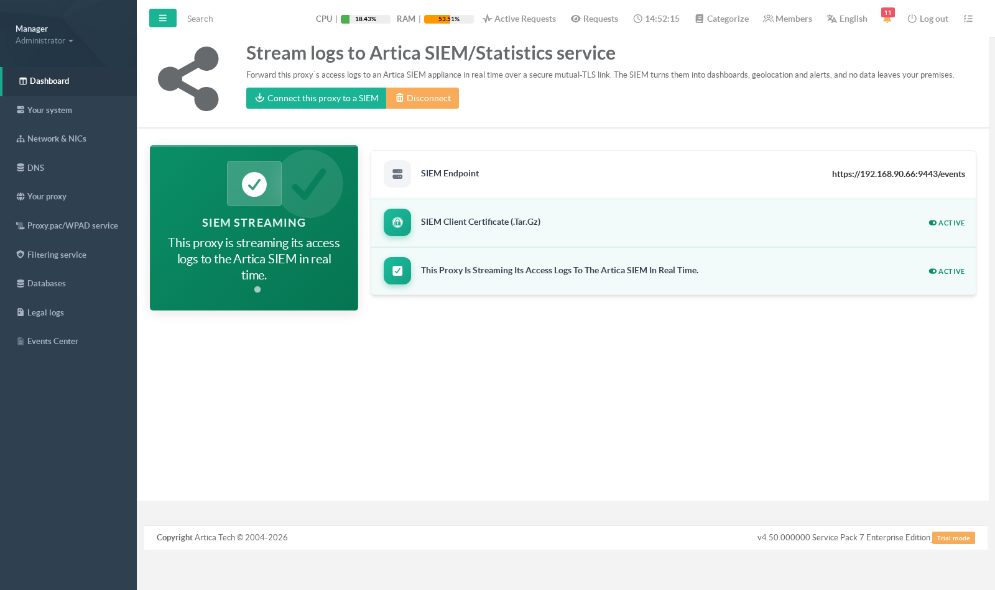Click the Legal logs file icon
This screenshot has height=590, width=995.
pos(21,312)
